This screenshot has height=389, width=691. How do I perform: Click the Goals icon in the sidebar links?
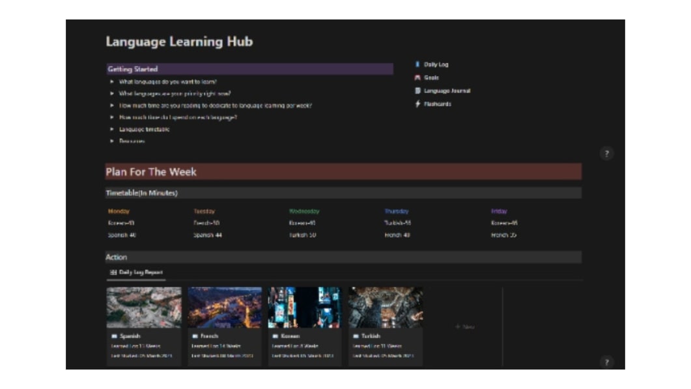417,77
